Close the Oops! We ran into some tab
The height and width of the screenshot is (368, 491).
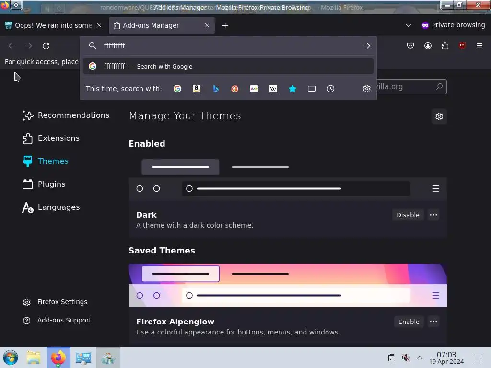pyautogui.click(x=99, y=25)
